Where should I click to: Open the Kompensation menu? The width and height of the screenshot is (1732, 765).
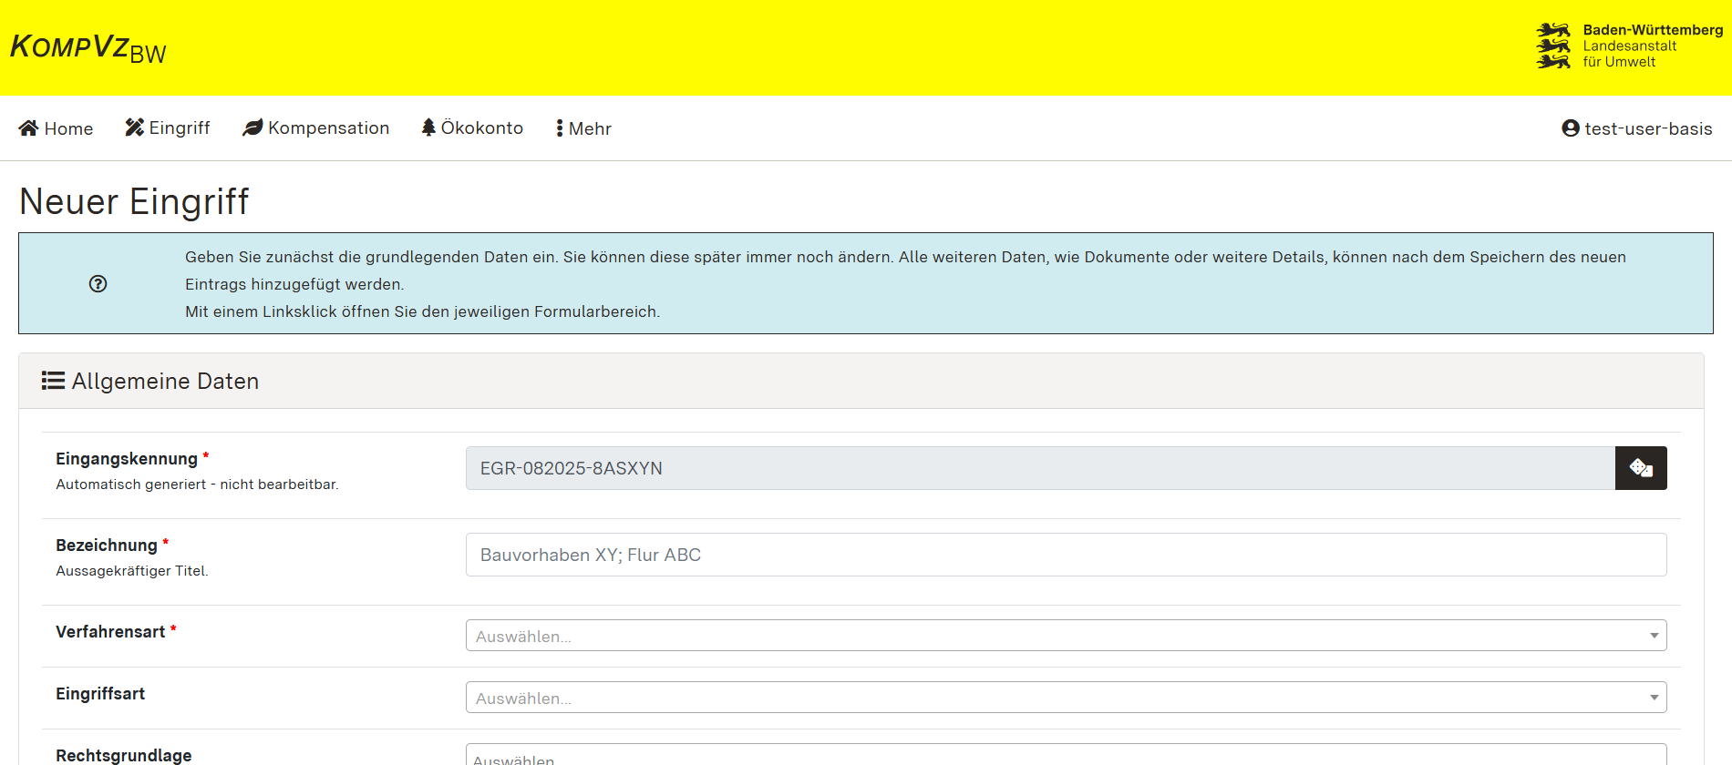(328, 128)
